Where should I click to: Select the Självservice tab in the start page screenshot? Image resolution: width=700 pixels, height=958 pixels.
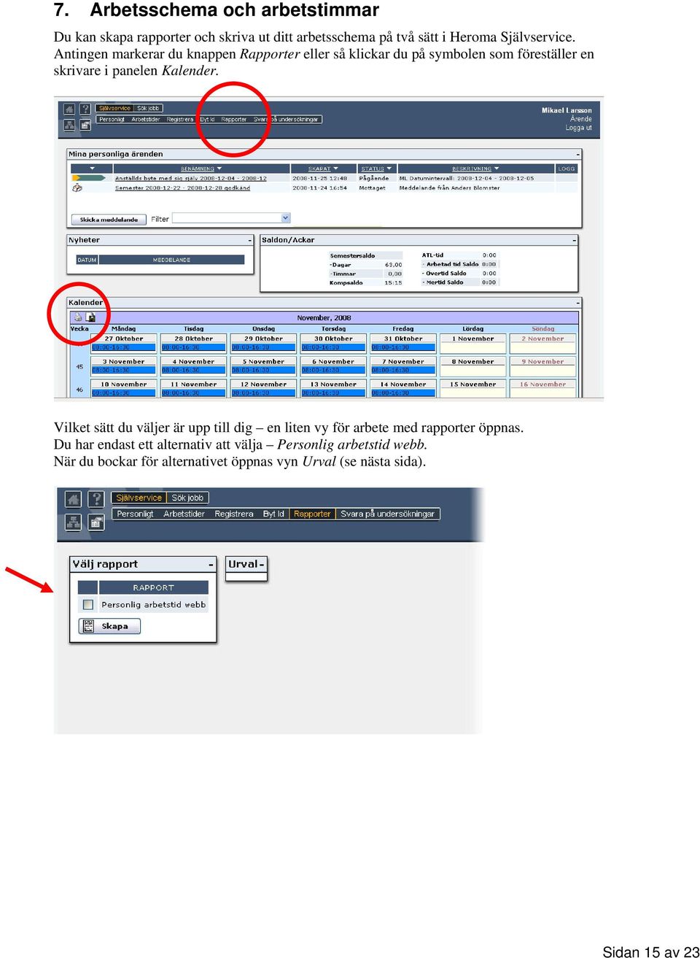coord(115,108)
